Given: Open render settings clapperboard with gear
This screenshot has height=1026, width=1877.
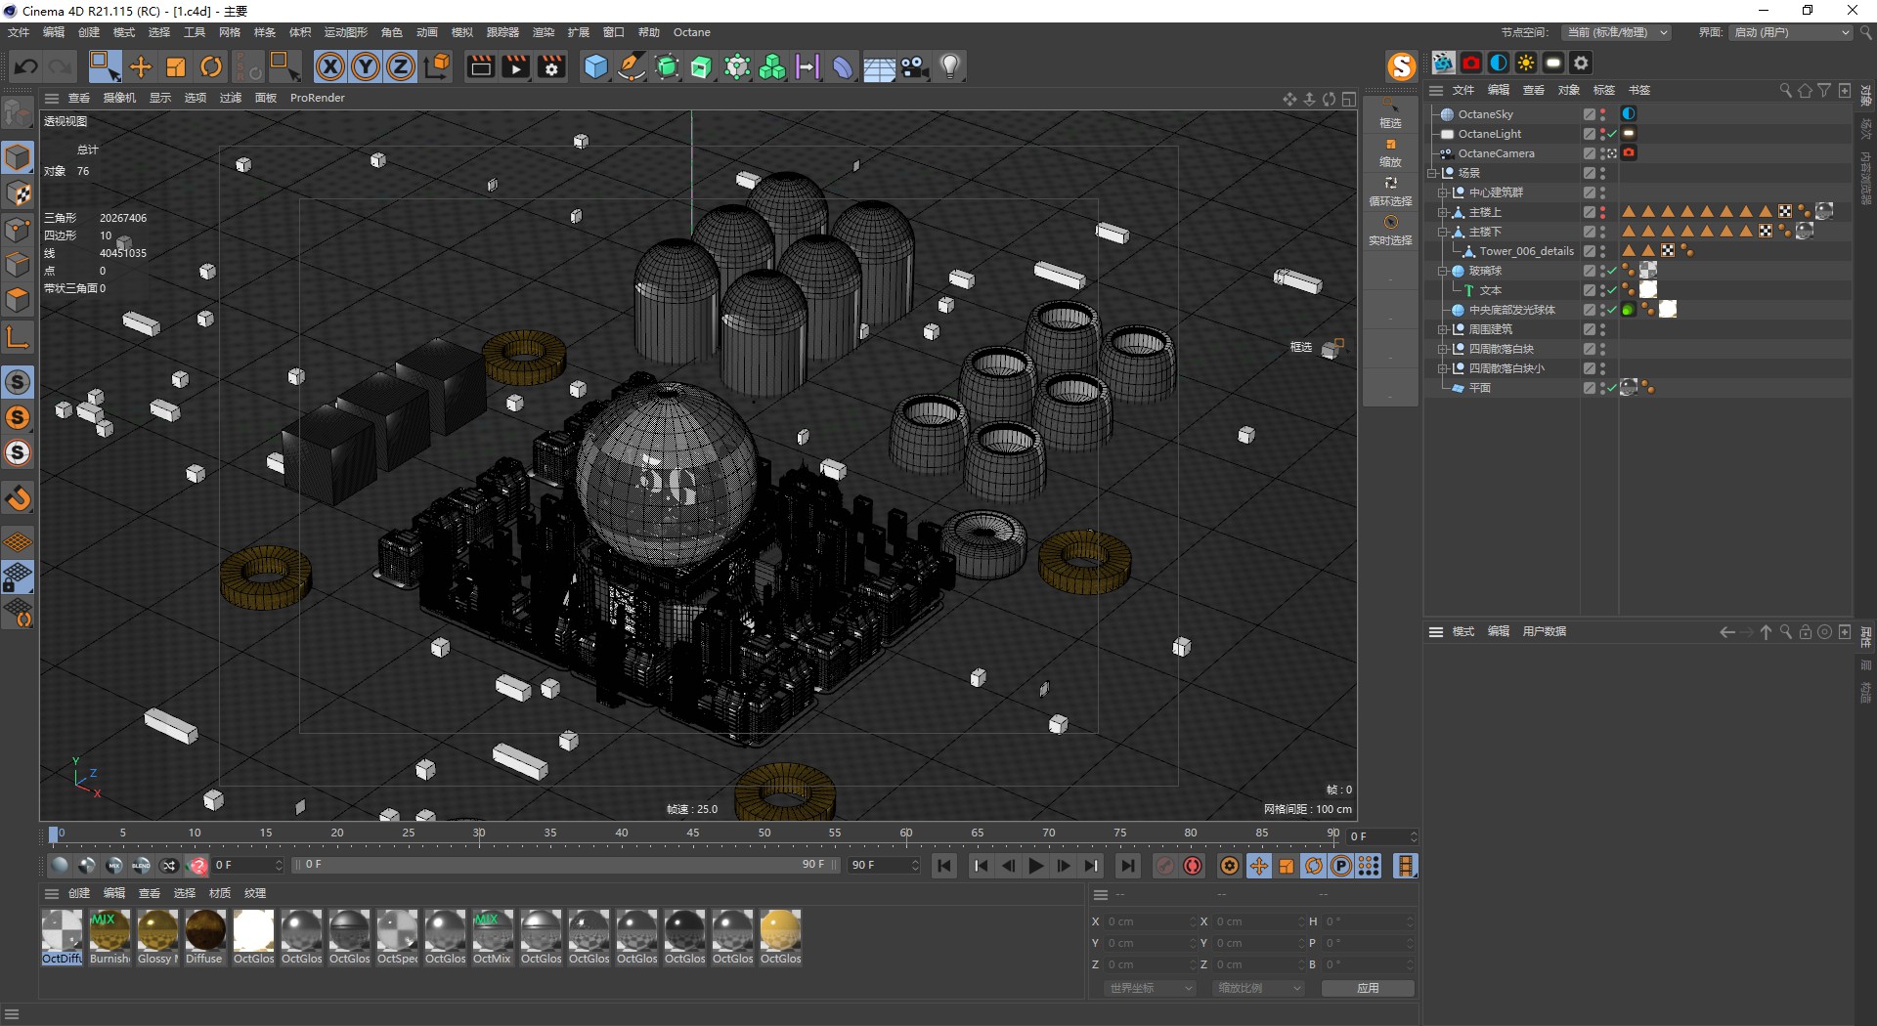Looking at the screenshot, I should (x=552, y=66).
